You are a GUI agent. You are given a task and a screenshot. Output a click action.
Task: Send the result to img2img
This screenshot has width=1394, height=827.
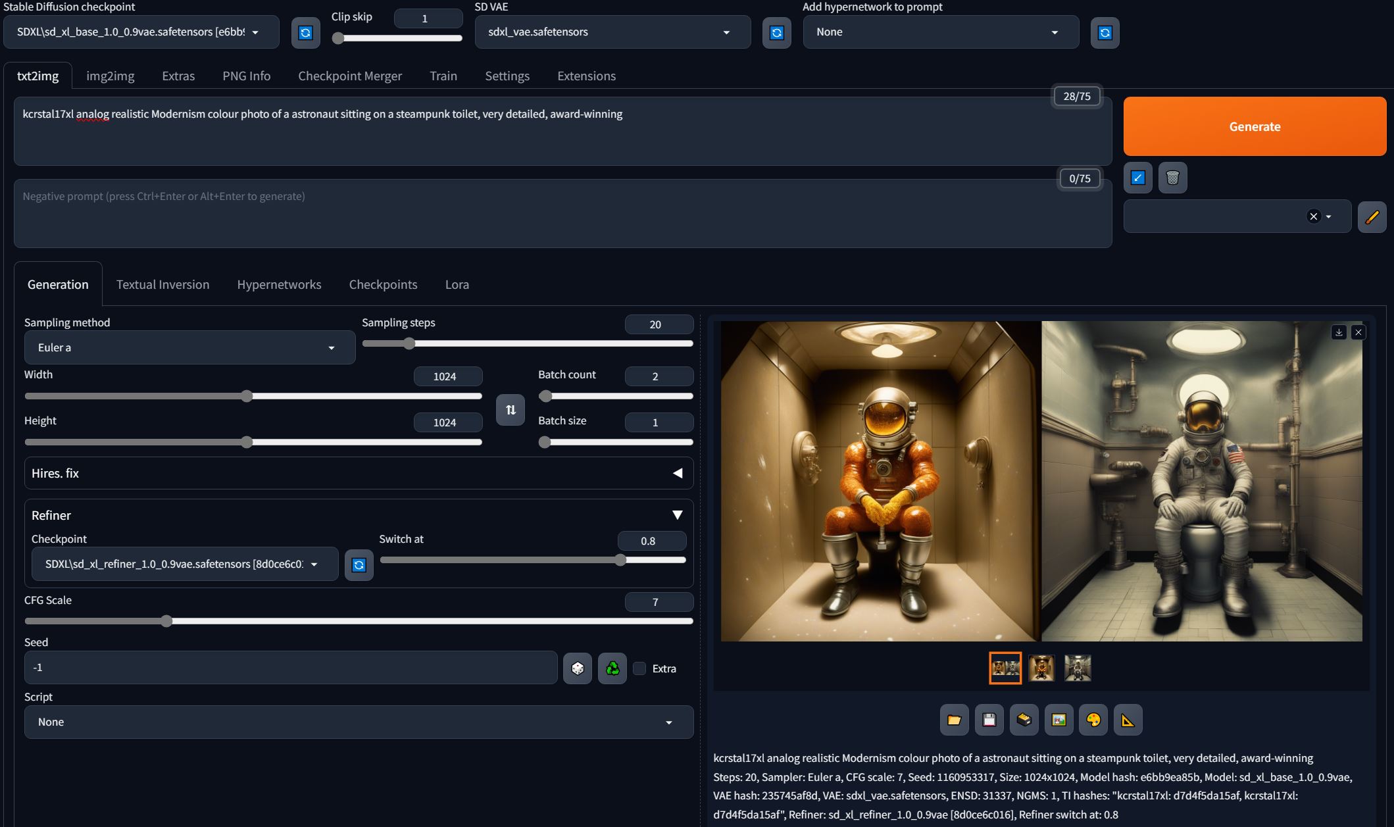1058,719
